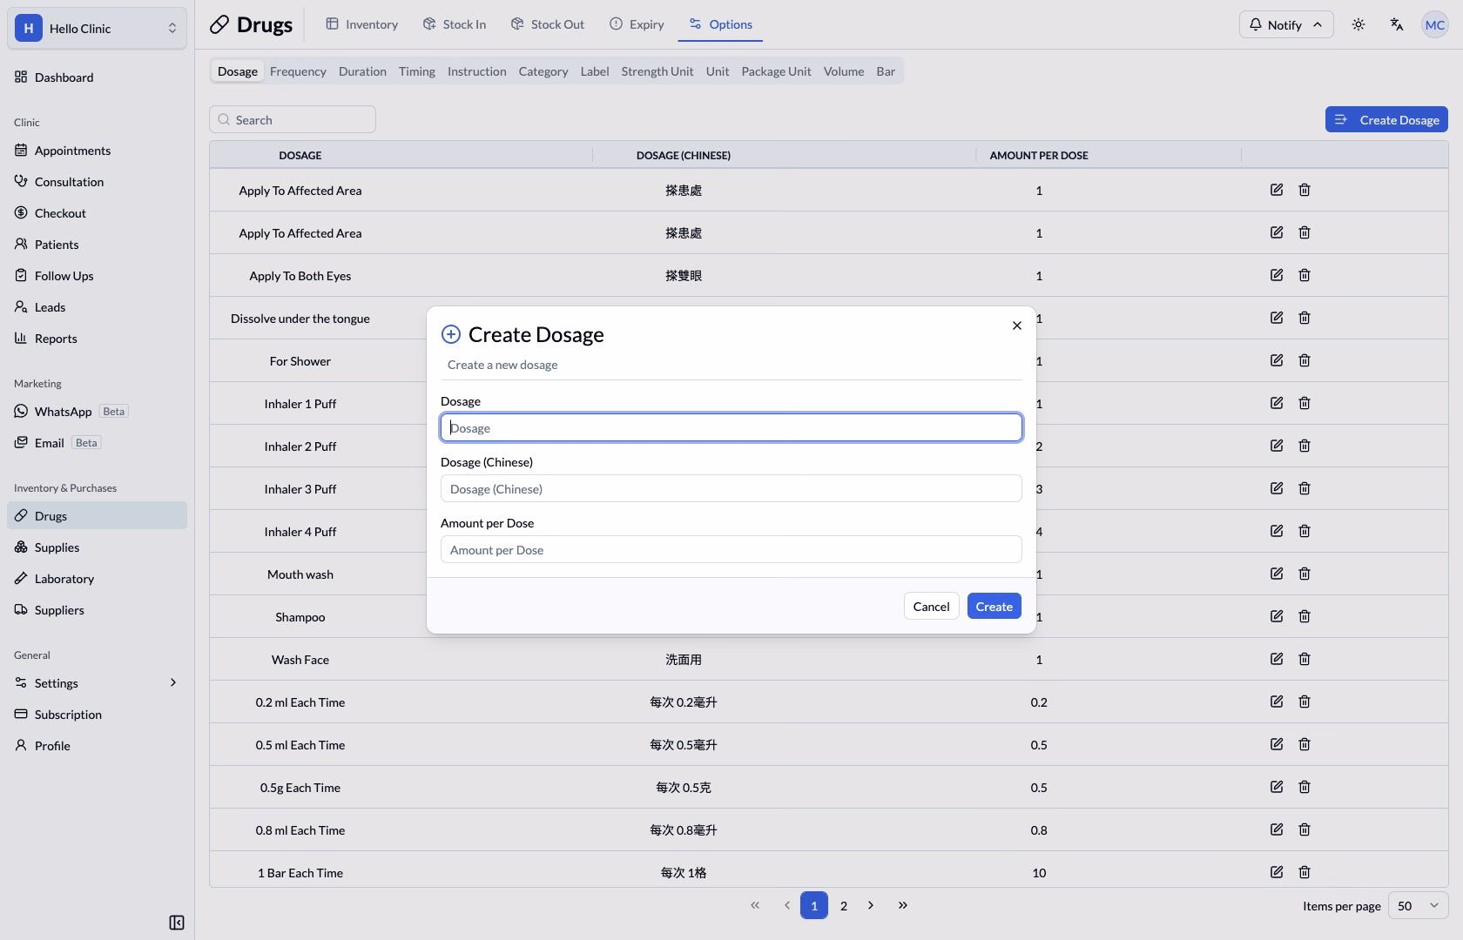Edit the Mouth wash dosage row
The height and width of the screenshot is (940, 1463).
(x=1277, y=574)
